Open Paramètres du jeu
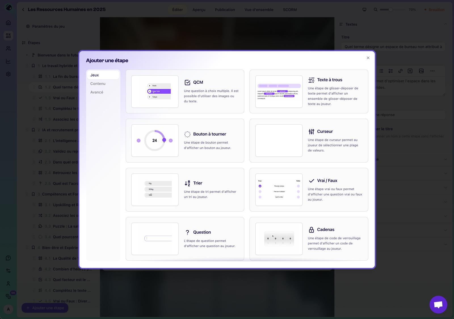Screen dimensions: 454x319 pyautogui.click(x=48, y=26)
